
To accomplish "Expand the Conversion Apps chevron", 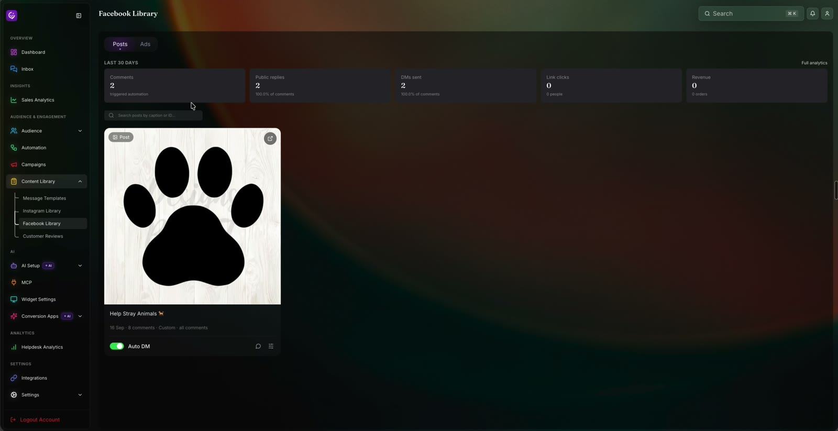I will (80, 316).
